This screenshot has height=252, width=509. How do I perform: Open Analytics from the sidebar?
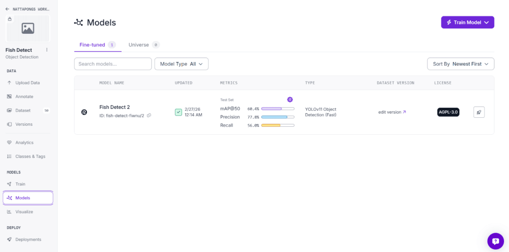pyautogui.click(x=24, y=143)
